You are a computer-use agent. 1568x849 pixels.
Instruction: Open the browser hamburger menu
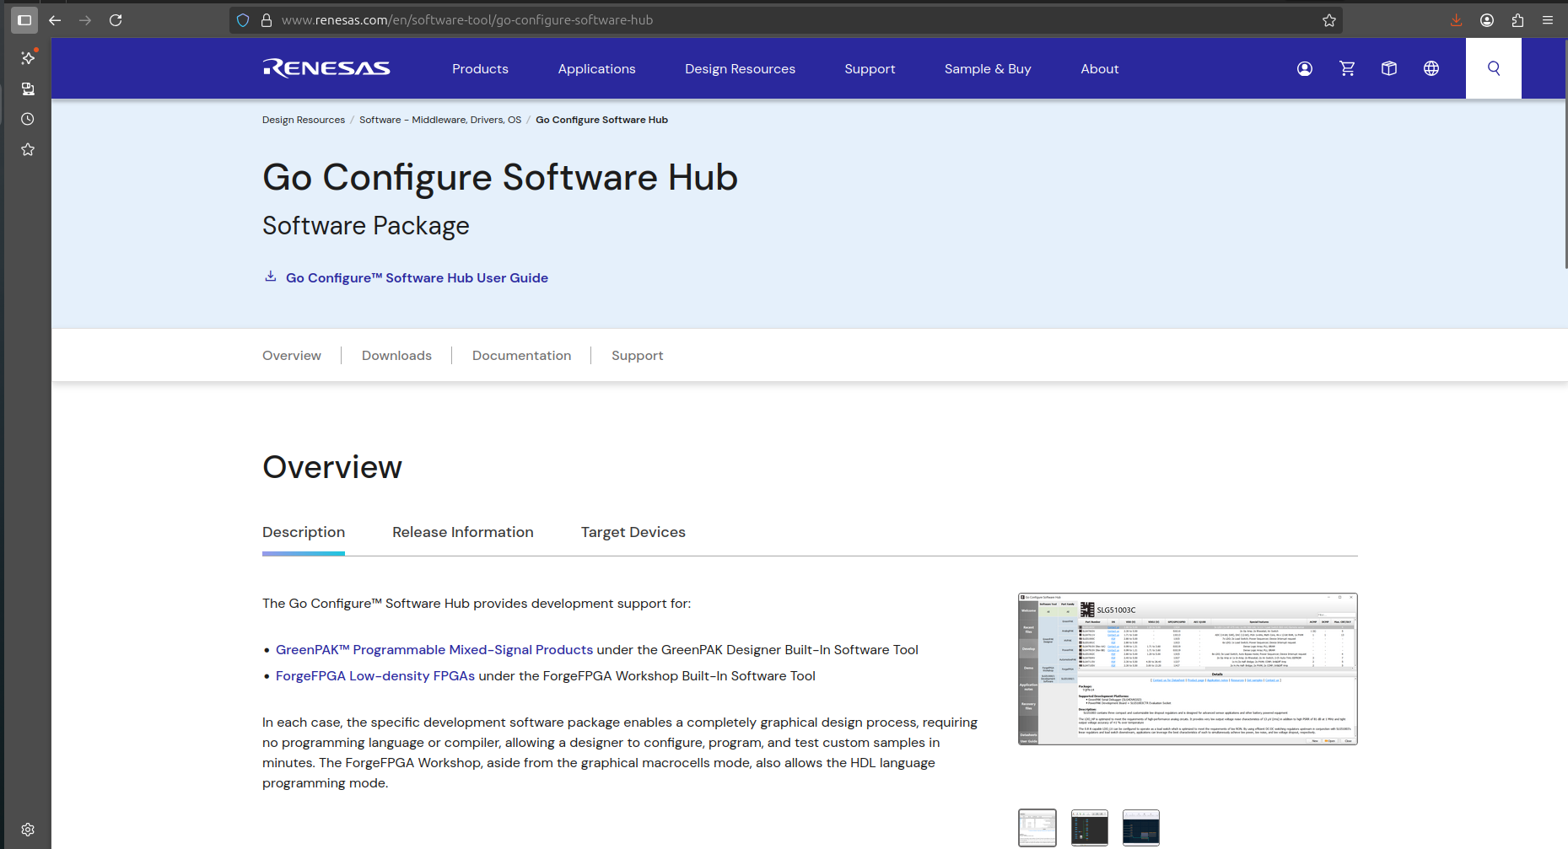pos(1548,20)
